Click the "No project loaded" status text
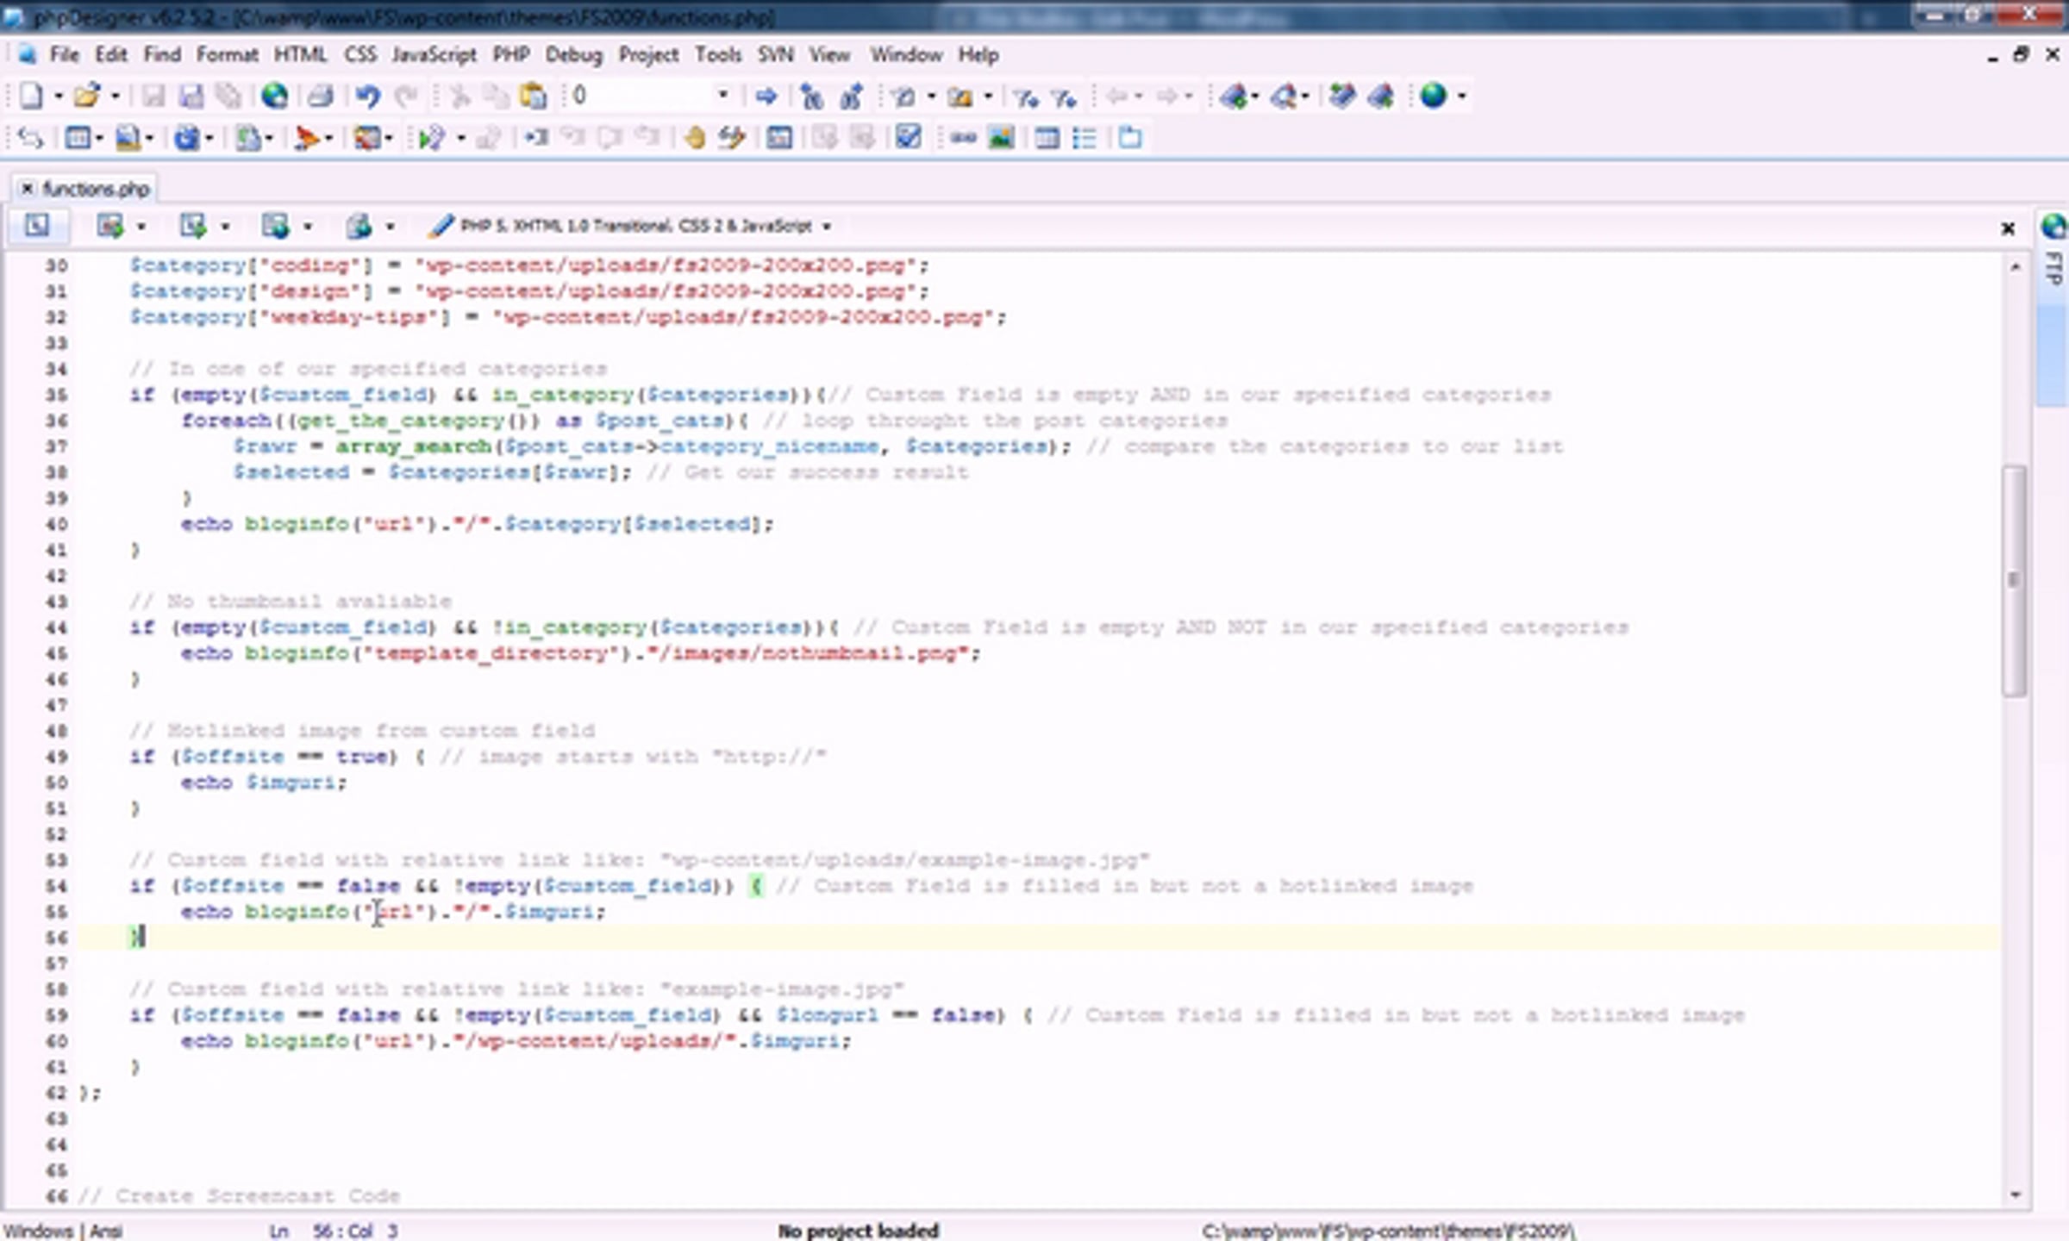 [858, 1231]
